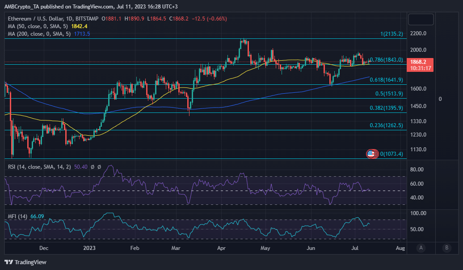This screenshot has width=463, height=270.
Task: Select the MFI (14) indicator label
Action: pos(18,216)
